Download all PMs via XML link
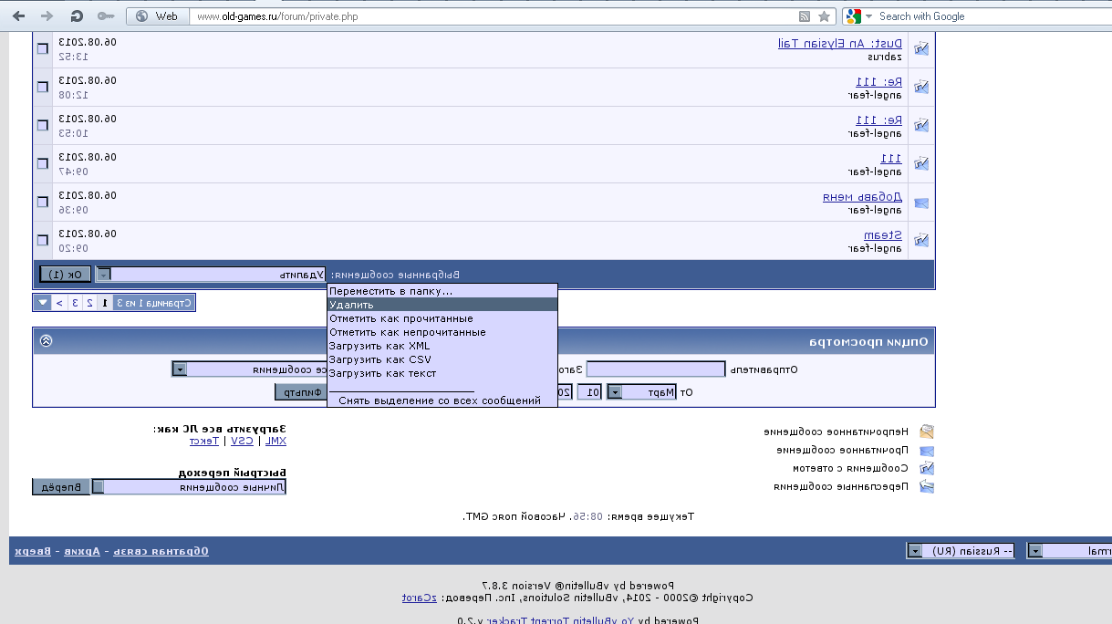Image resolution: width=1112 pixels, height=624 pixels. (275, 441)
